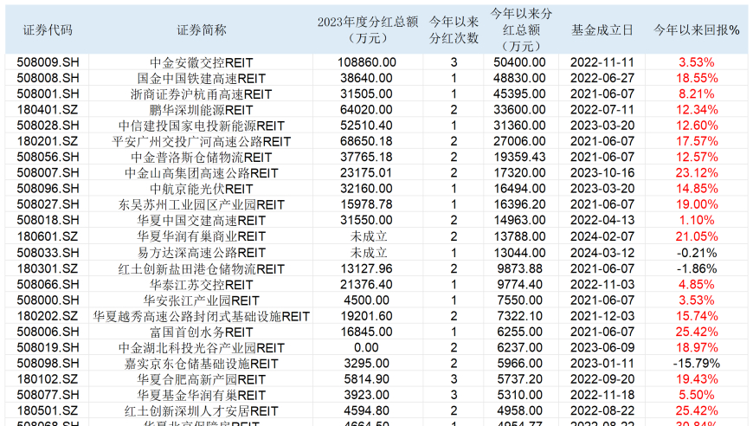The height and width of the screenshot is (426, 753).
Task: Select 华夏越秀高速公路封闭式基础设施REIT cell
Action: click(201, 316)
